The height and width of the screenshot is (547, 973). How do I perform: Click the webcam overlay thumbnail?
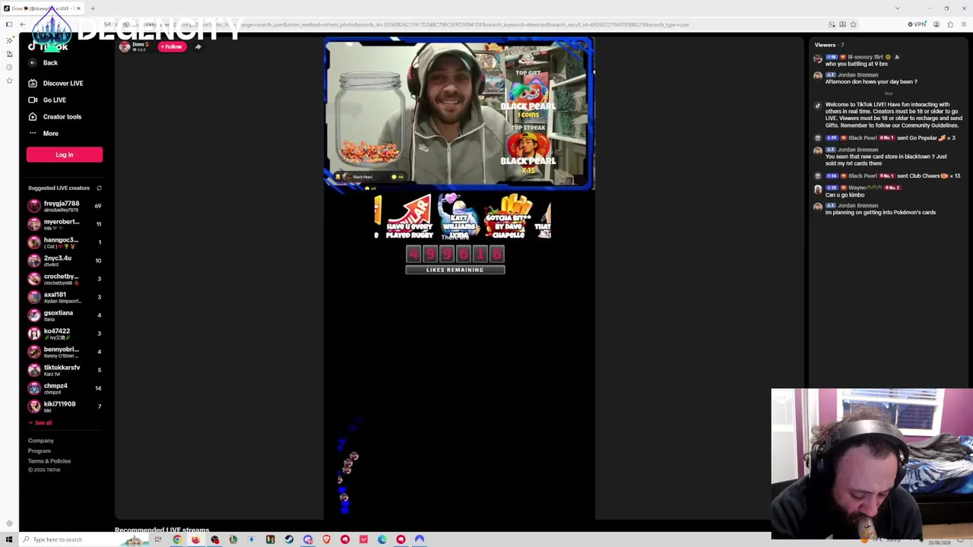tap(872, 463)
